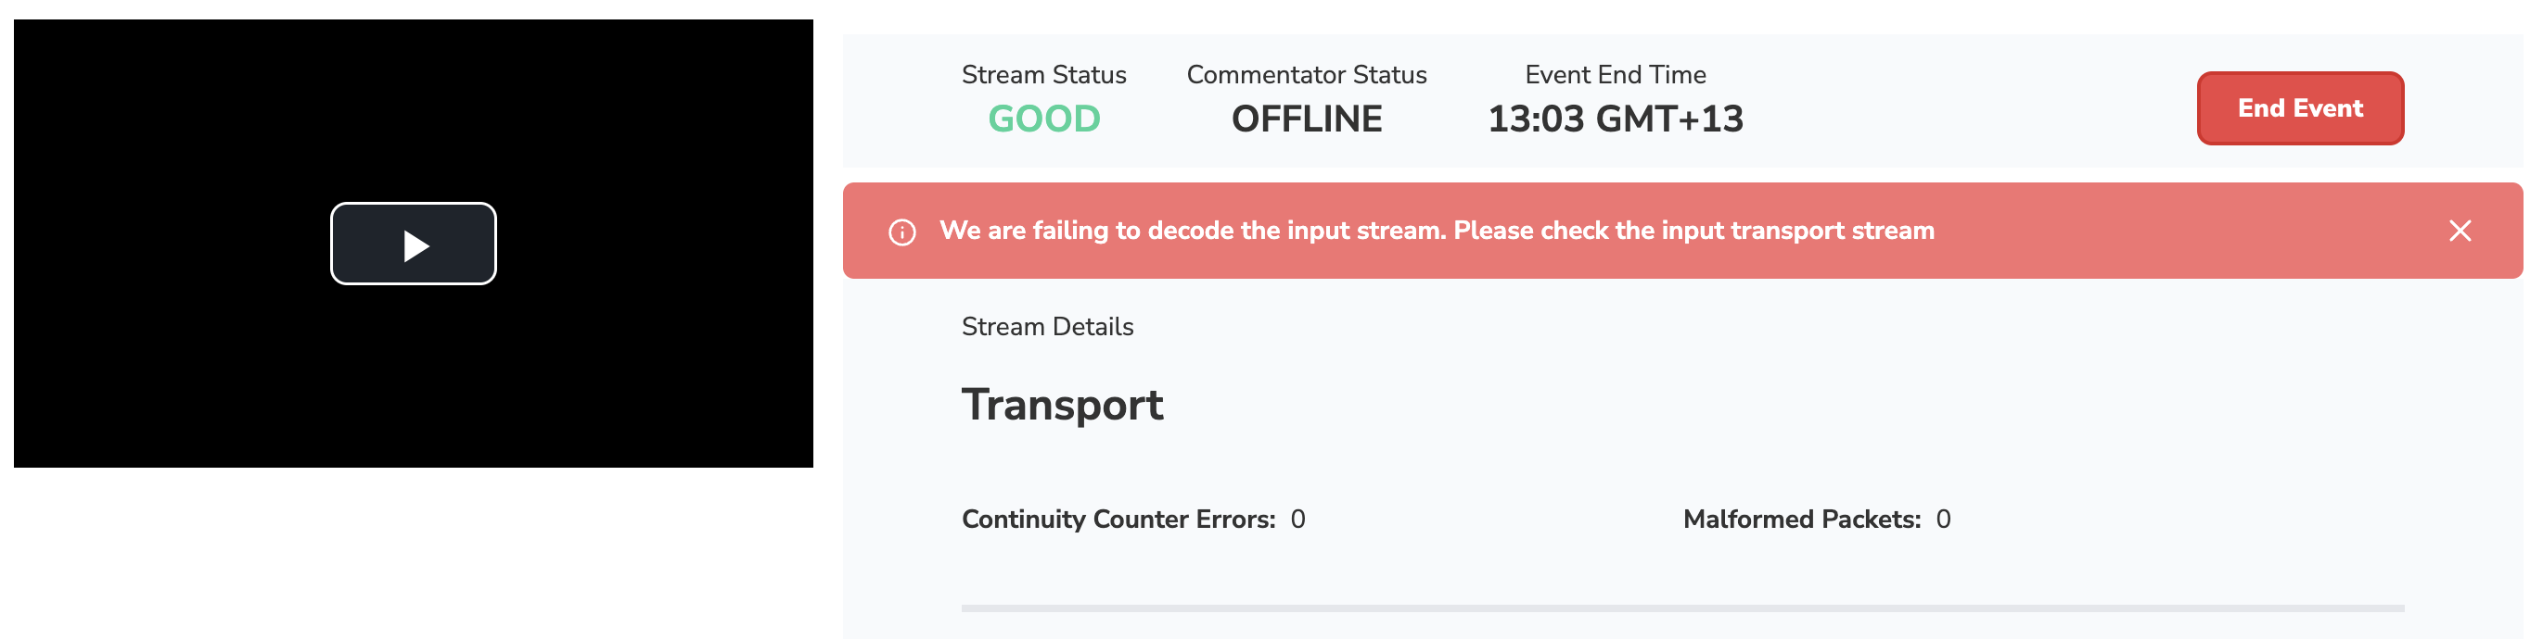
Task: Click the Commentator Status label
Action: pyautogui.click(x=1306, y=75)
